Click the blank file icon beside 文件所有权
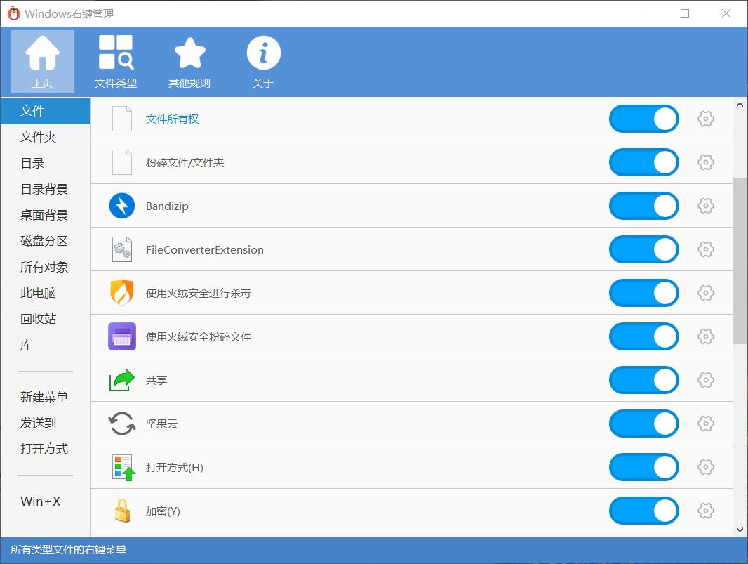748x564 pixels. [122, 119]
